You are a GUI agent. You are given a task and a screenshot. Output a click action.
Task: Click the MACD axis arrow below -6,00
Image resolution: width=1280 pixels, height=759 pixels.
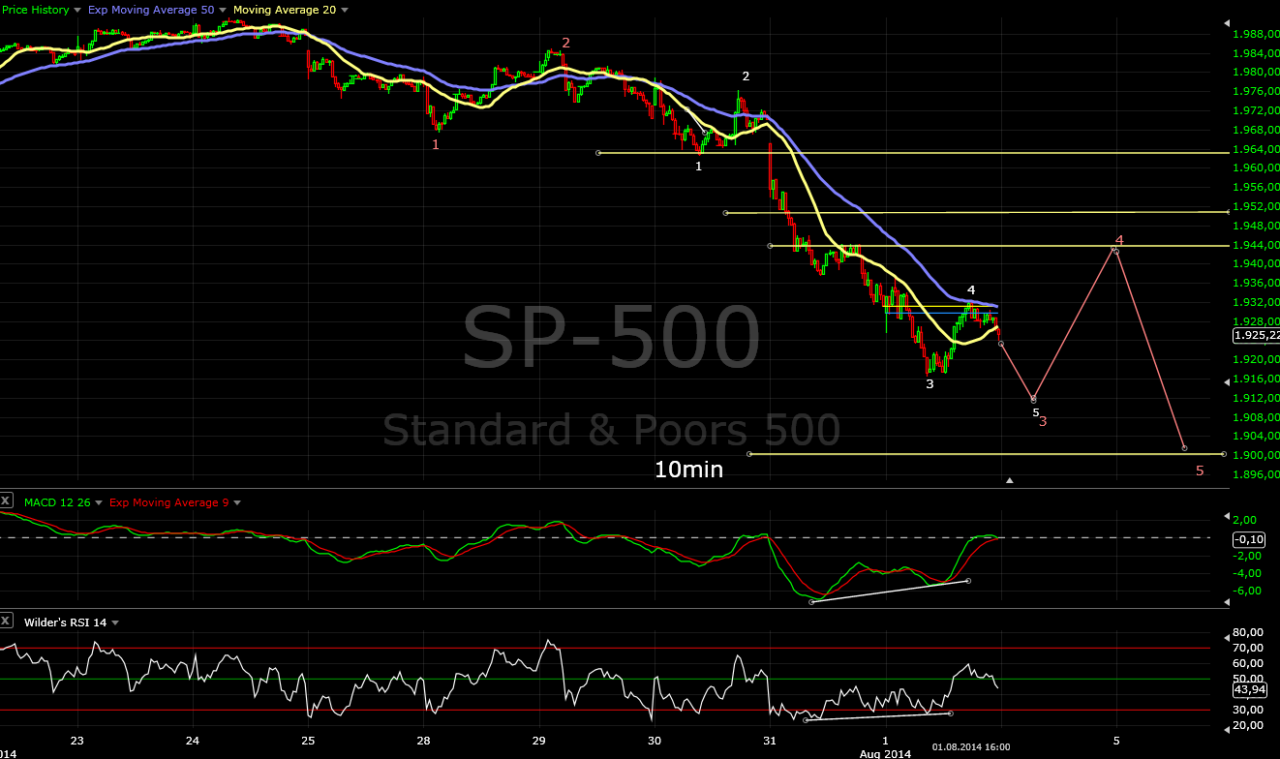tap(1228, 602)
